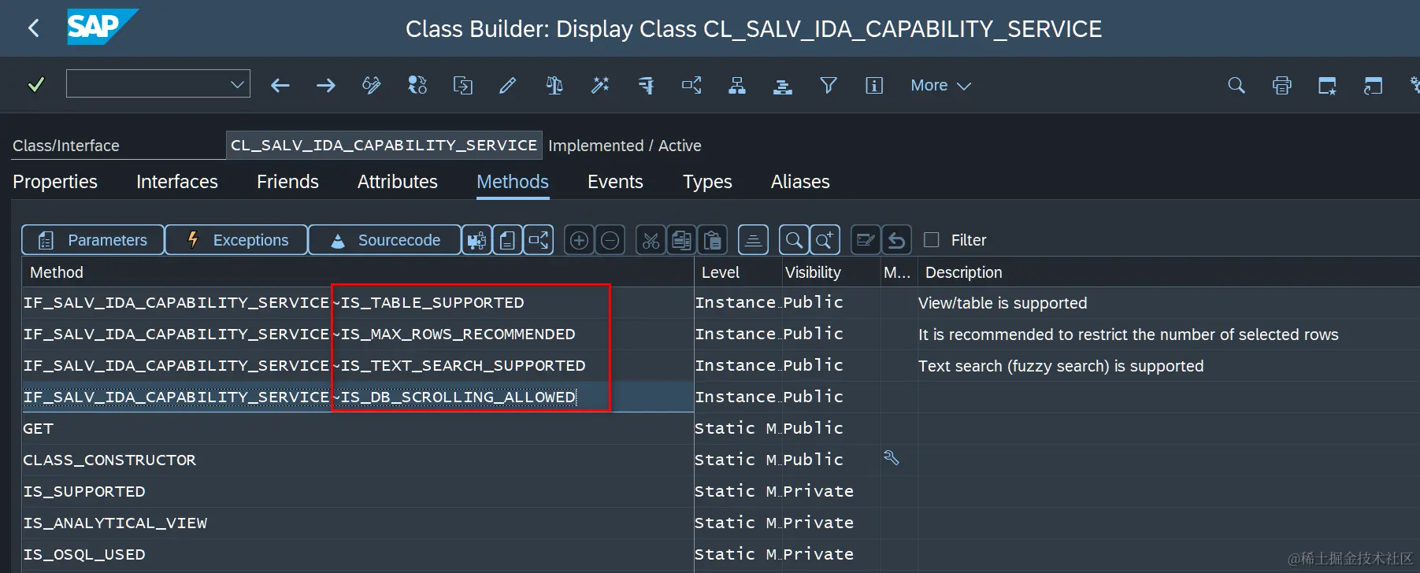Expand the More menu

click(x=940, y=85)
